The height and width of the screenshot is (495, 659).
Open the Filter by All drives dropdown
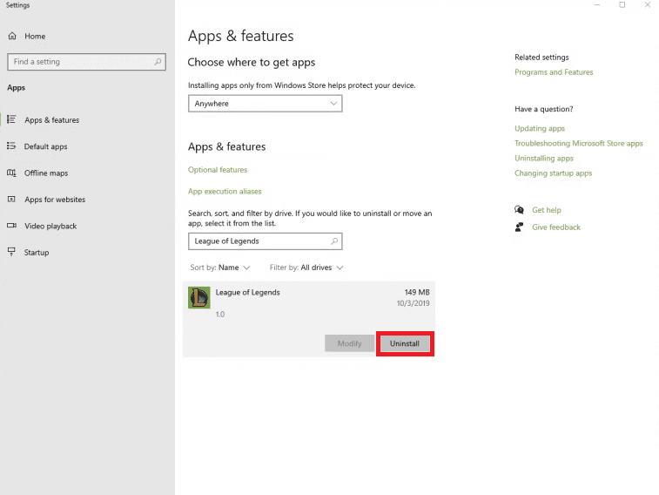[306, 268]
